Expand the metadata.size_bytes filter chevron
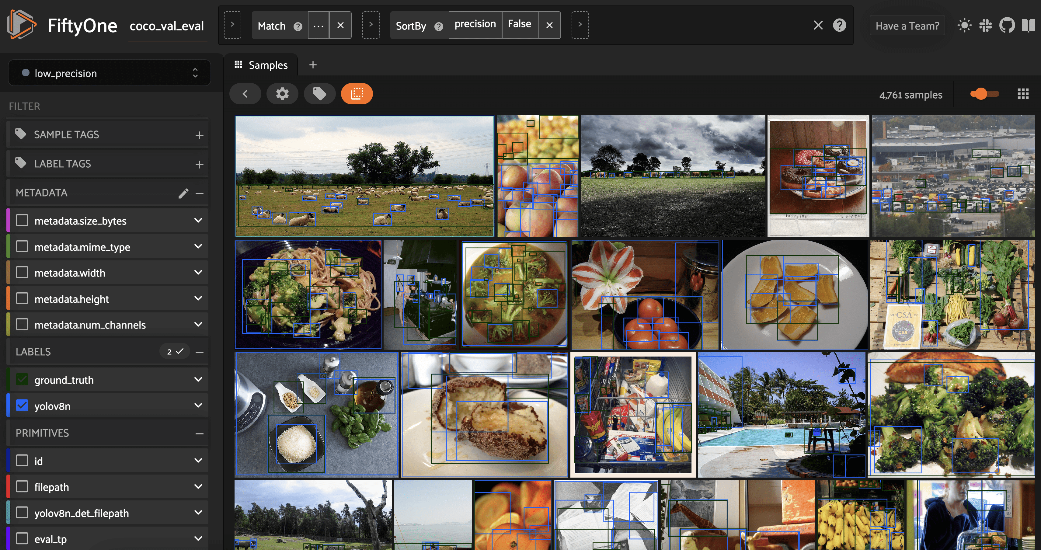This screenshot has height=550, width=1041. 198,221
